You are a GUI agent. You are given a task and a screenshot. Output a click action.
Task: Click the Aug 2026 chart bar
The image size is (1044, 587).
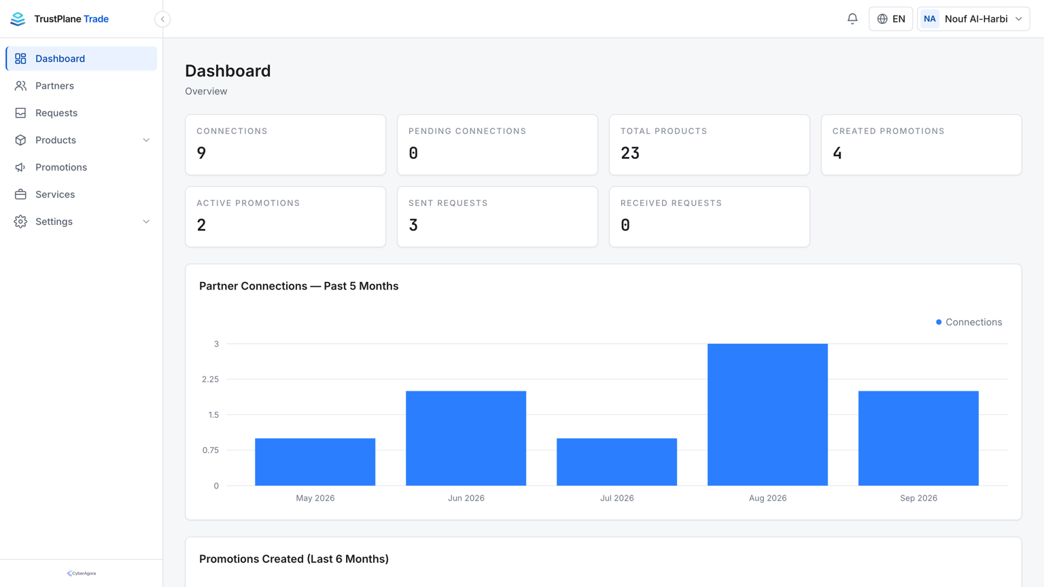[768, 414]
